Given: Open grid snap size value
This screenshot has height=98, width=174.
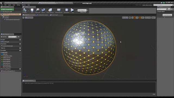Looking at the screenshot, I should 137,17.
